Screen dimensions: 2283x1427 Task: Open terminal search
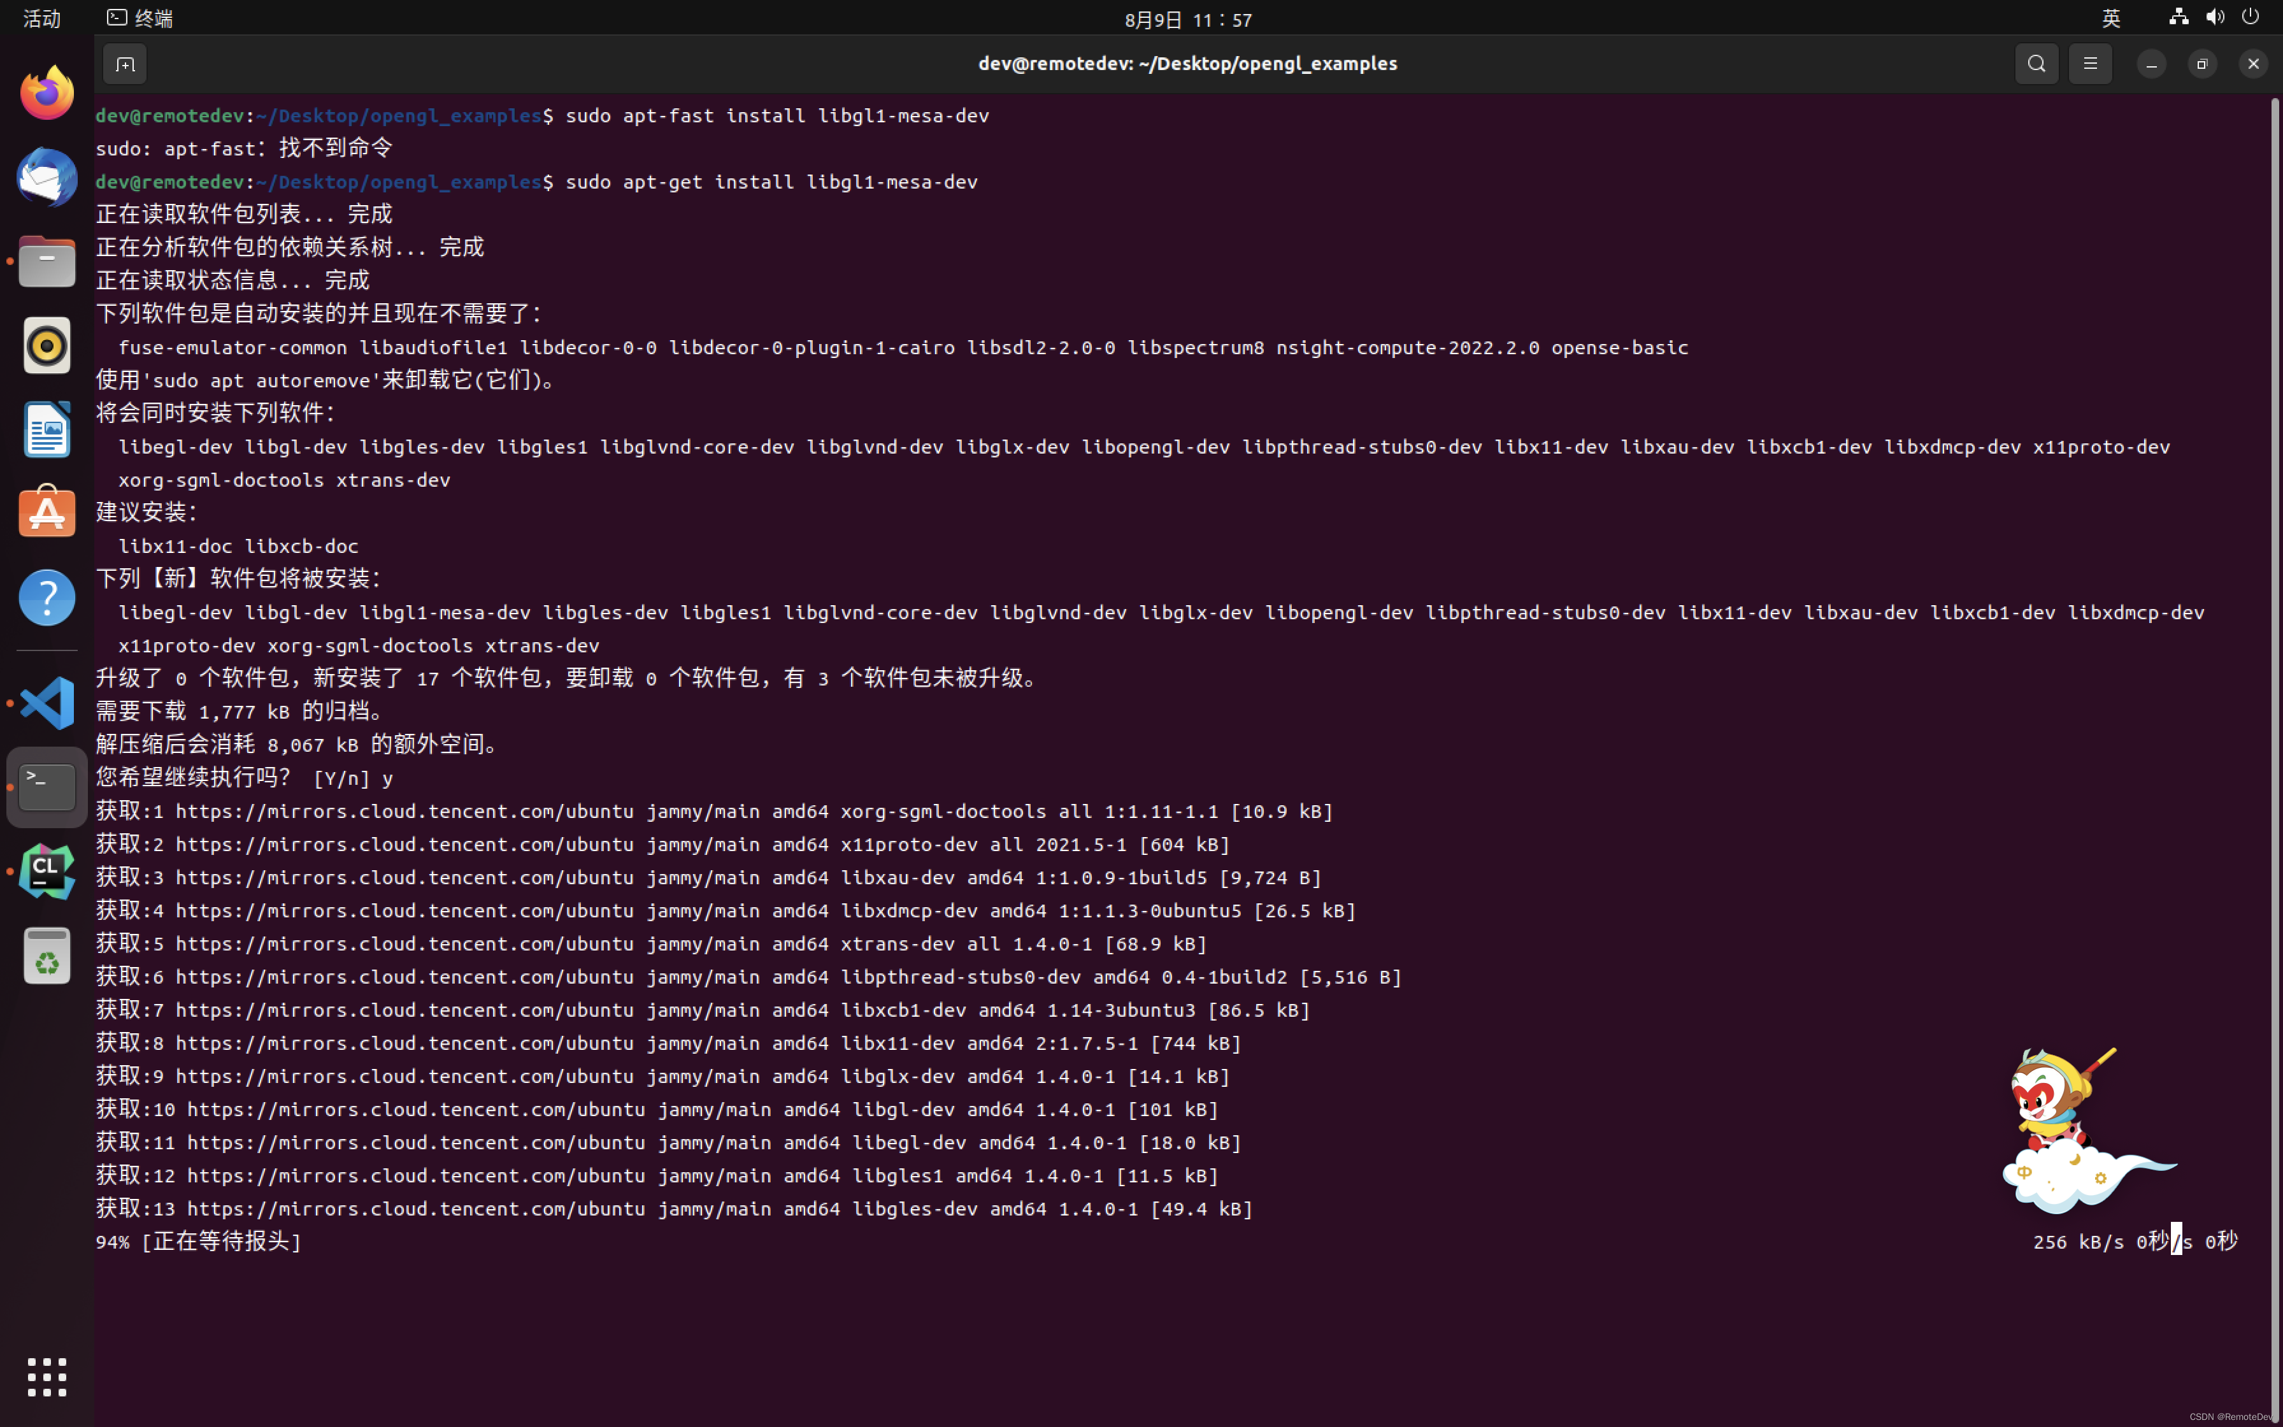[2036, 64]
